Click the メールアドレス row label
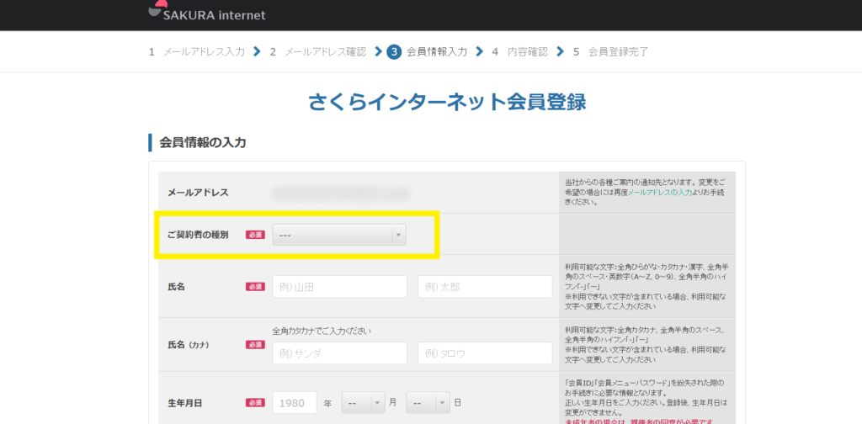This screenshot has width=862, height=424. click(x=198, y=193)
